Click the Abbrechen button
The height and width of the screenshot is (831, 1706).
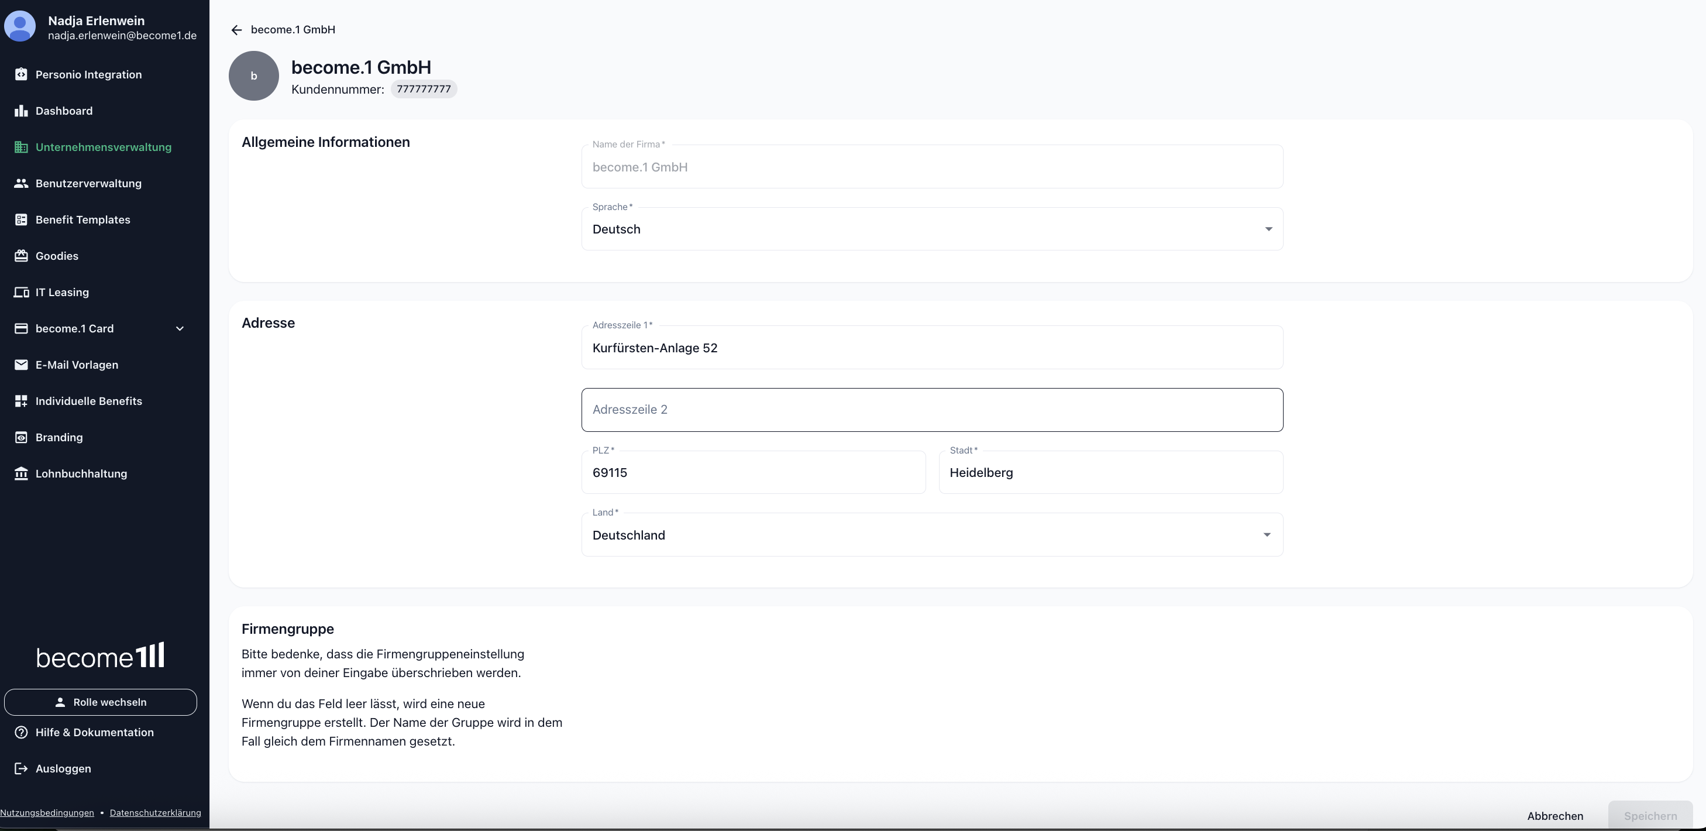[1555, 816]
